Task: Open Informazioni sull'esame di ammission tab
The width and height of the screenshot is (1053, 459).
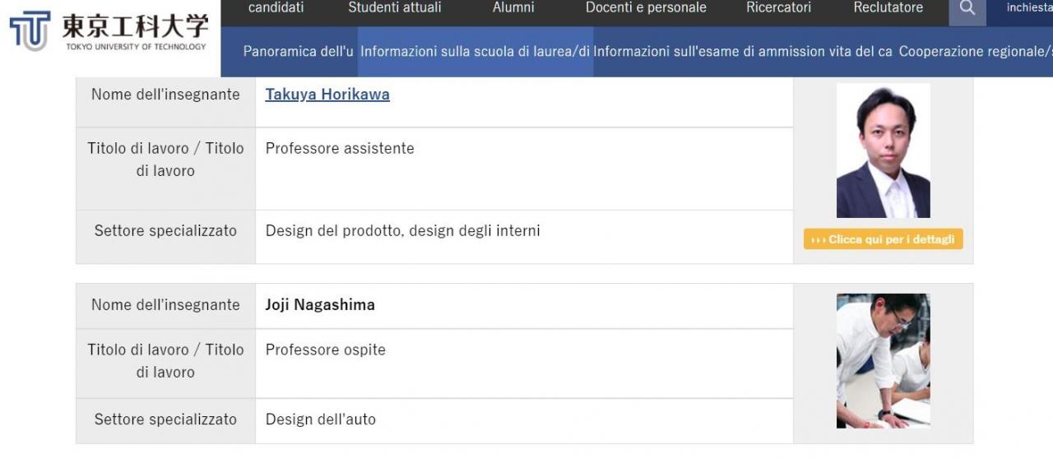Action: click(708, 51)
